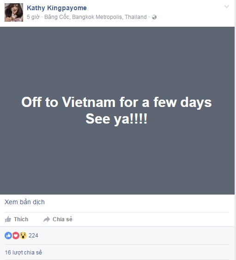Click the yellow Wow reaction emoji
The height and width of the screenshot is (260, 236).
click(x=23, y=236)
